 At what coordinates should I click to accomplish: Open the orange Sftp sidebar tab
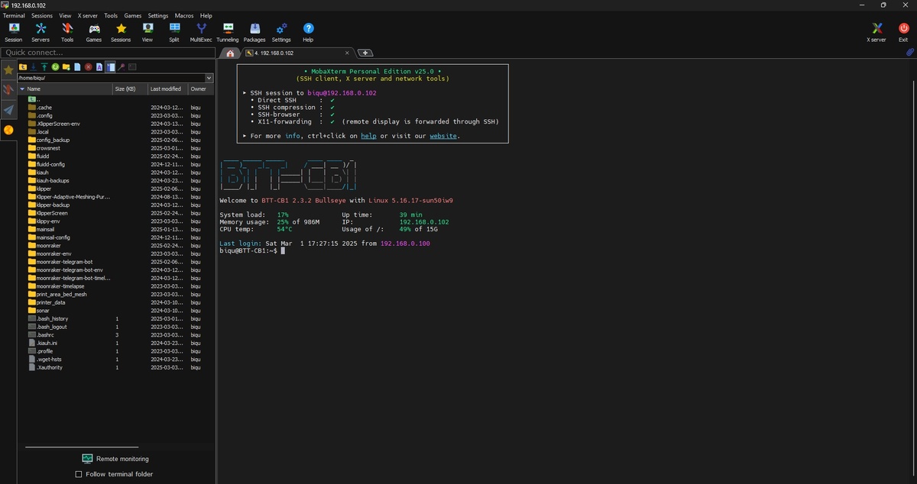click(x=8, y=130)
